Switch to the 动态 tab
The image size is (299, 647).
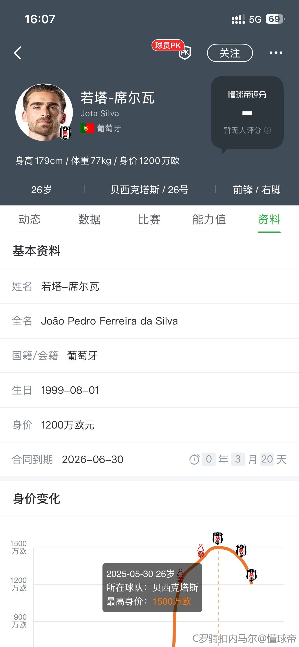coord(30,219)
